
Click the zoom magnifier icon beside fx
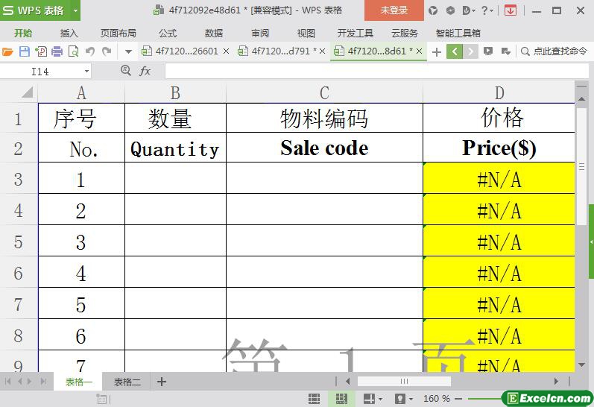click(x=126, y=71)
